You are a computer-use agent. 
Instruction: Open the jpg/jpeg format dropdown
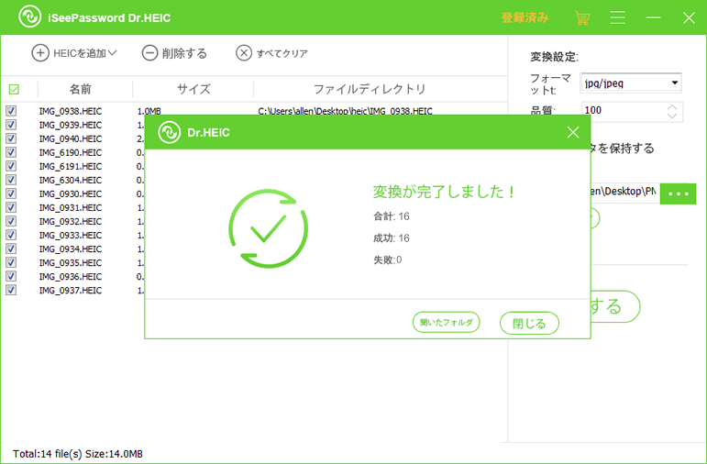pos(630,83)
